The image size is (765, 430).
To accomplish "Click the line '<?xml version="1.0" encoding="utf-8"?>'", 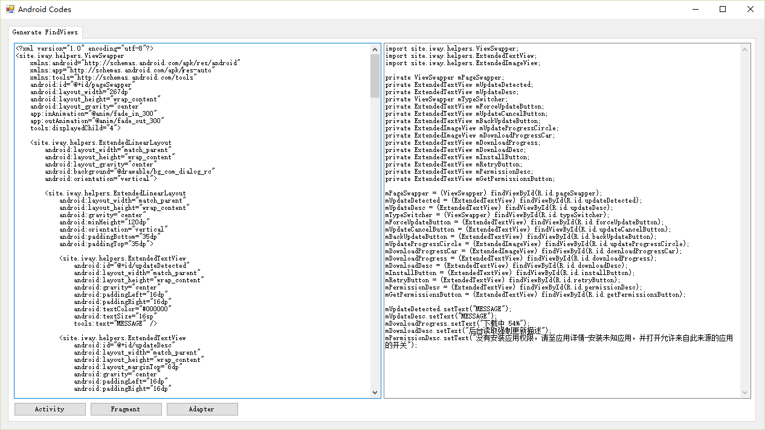I will click(85, 48).
